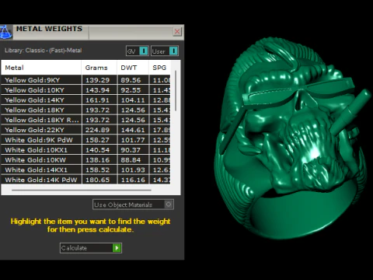This screenshot has width=373, height=280.
Task: Click the METAL WEIGHTS title text
Action: click(49, 29)
